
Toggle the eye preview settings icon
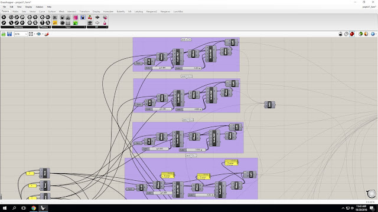click(x=38, y=34)
